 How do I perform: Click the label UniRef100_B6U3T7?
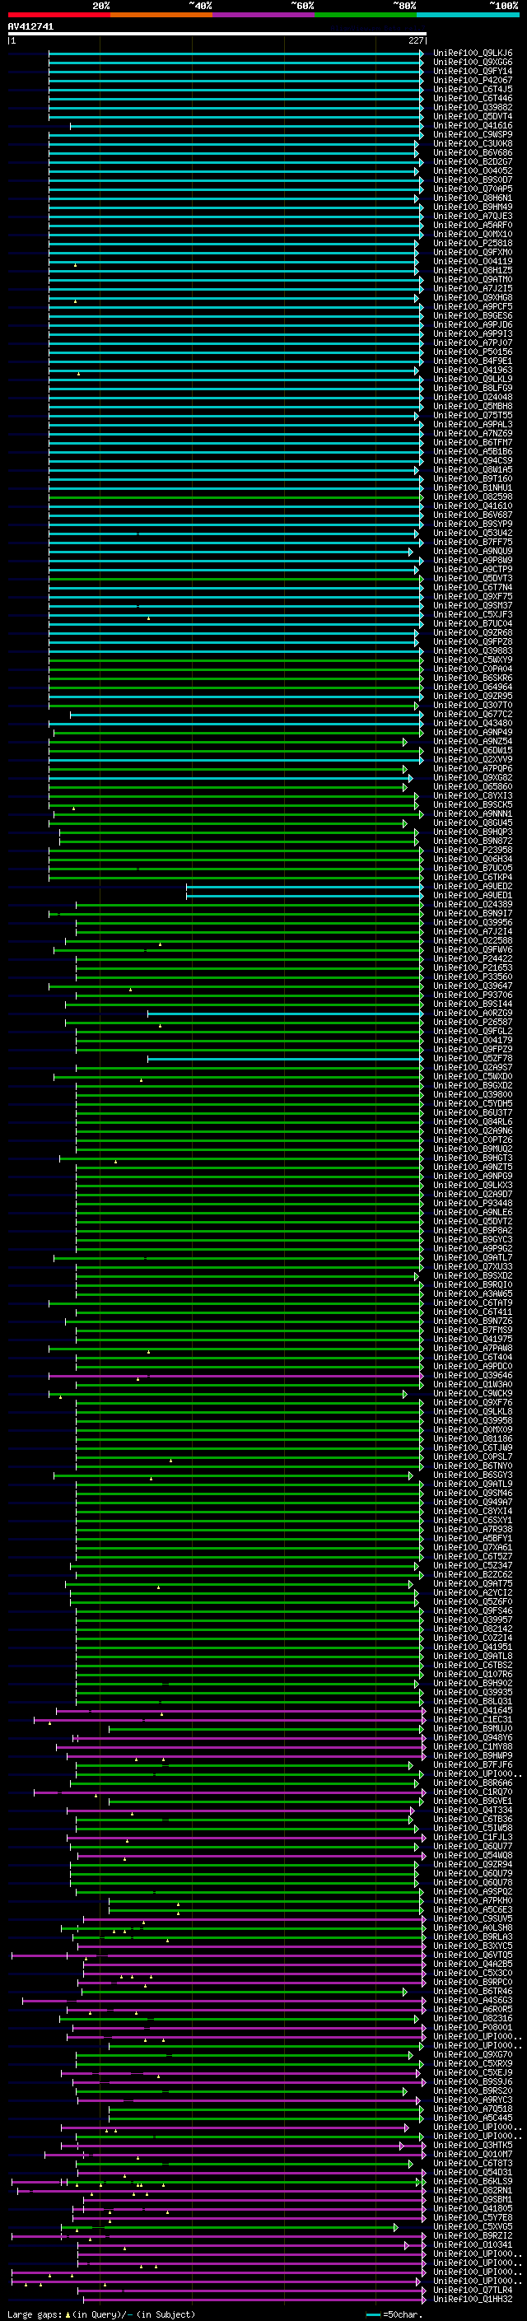tap(472, 1113)
